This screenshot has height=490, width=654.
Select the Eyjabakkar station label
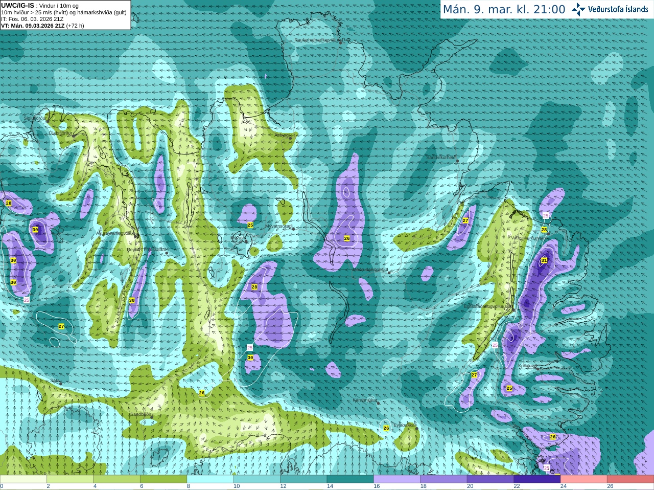(x=405, y=425)
